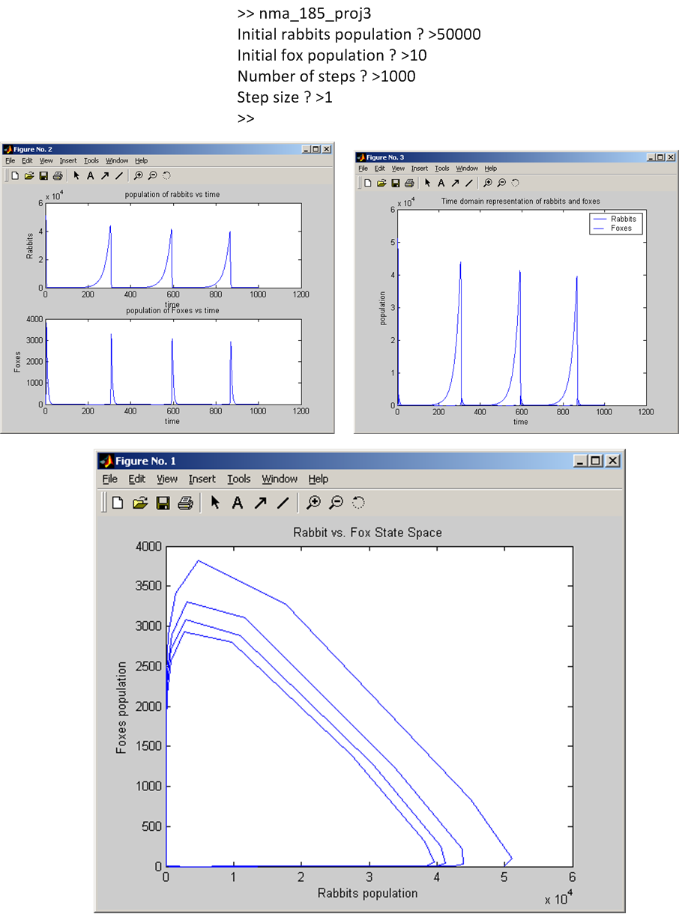This screenshot has height=914, width=679.
Task: Select Insert Arrow tool in Figure No. 1
Action: click(260, 503)
